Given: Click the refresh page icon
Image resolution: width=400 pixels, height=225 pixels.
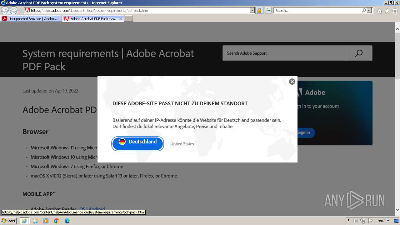Looking at the screenshot, I should point(268,10).
